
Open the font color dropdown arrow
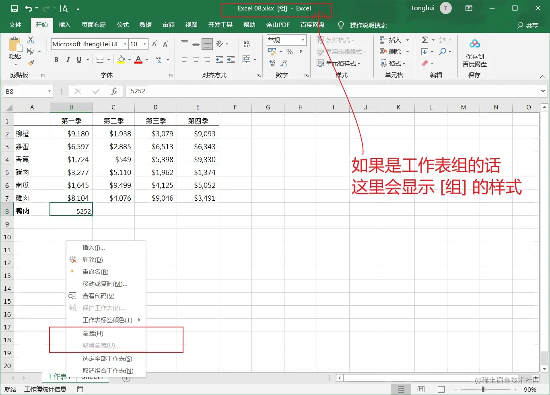click(147, 60)
